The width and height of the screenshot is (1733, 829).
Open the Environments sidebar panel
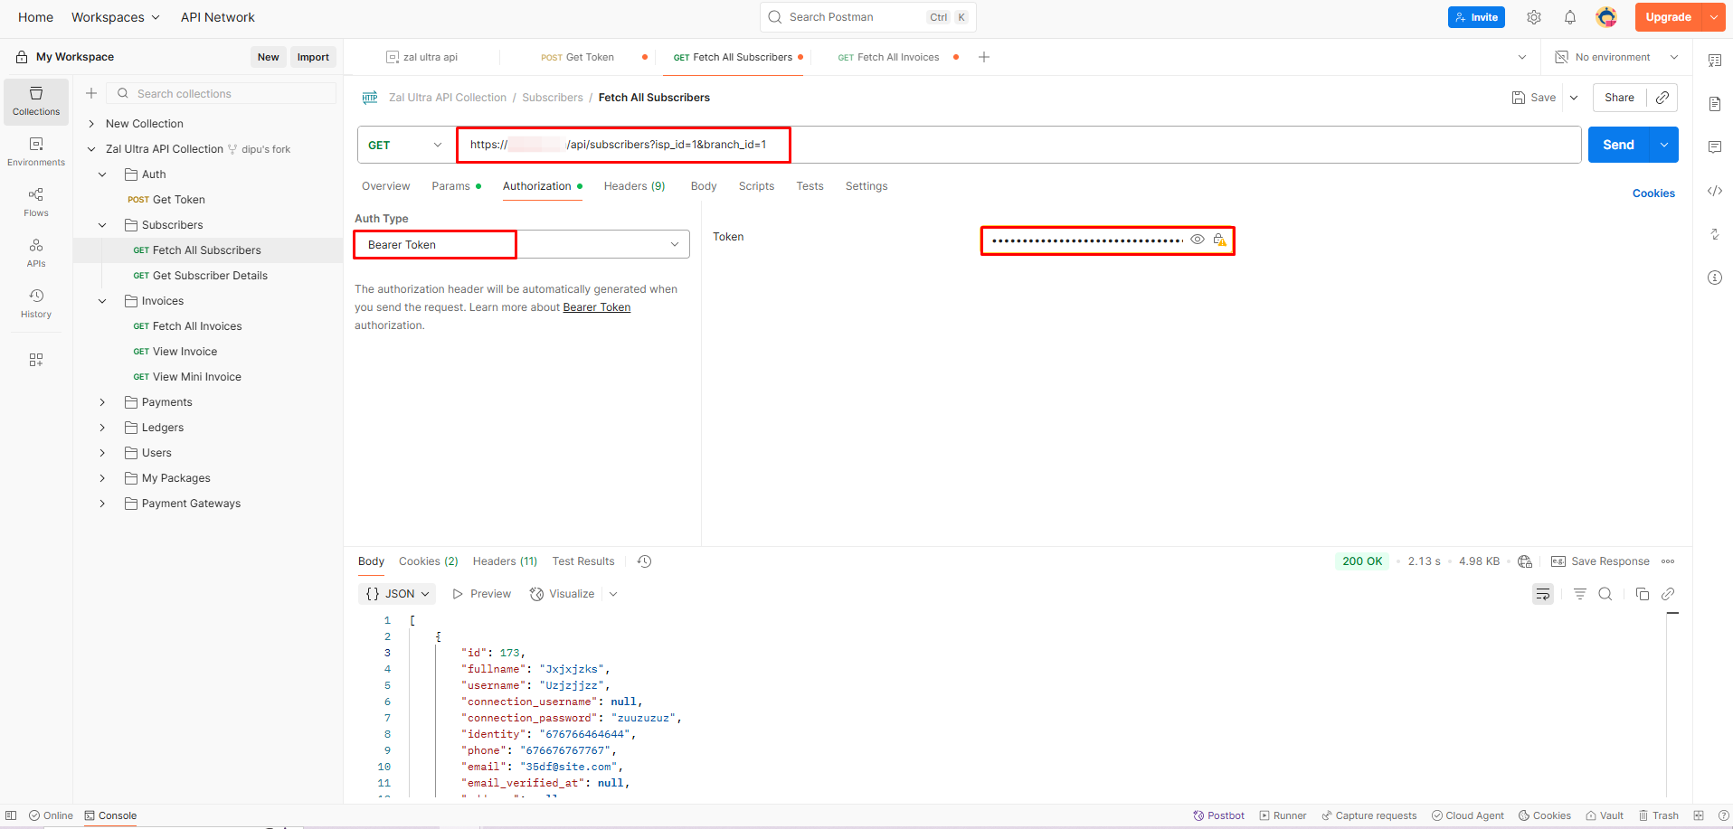[36, 152]
